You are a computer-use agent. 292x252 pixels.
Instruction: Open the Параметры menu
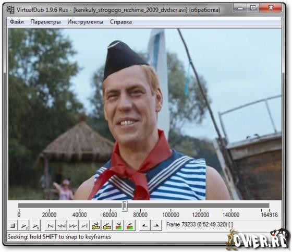pyautogui.click(x=45, y=22)
